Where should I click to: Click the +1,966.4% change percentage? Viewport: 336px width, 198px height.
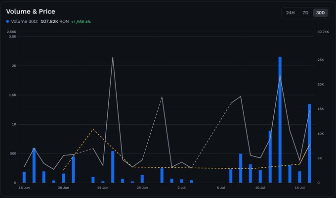point(81,22)
